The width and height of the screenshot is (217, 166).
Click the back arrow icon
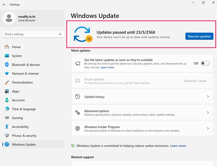[x=4, y=5]
